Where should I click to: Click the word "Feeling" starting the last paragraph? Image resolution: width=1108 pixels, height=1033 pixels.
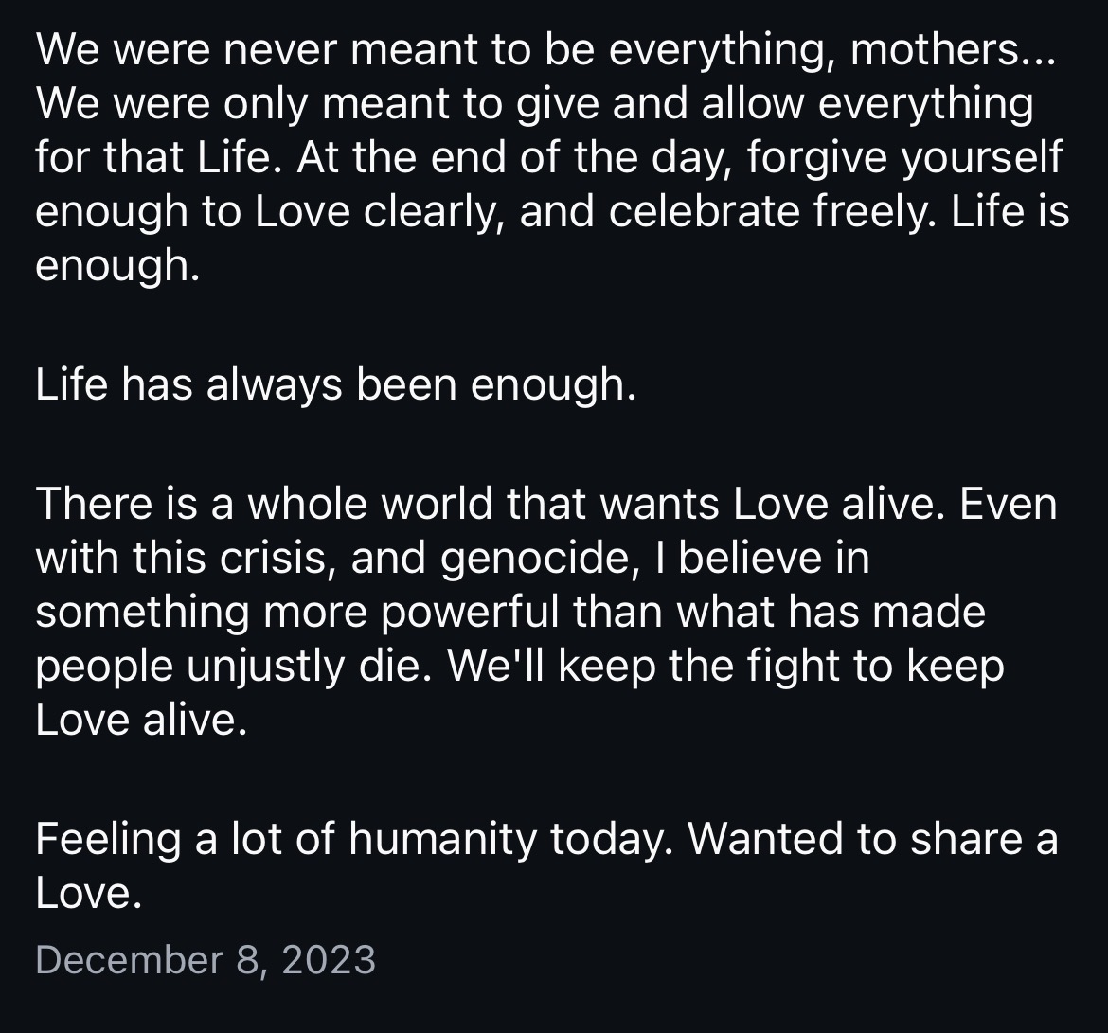pos(108,839)
